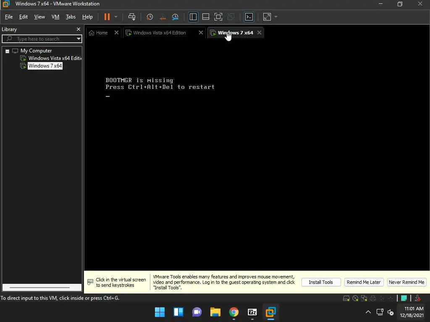Open 7-Zip from the taskbar

pos(252,312)
